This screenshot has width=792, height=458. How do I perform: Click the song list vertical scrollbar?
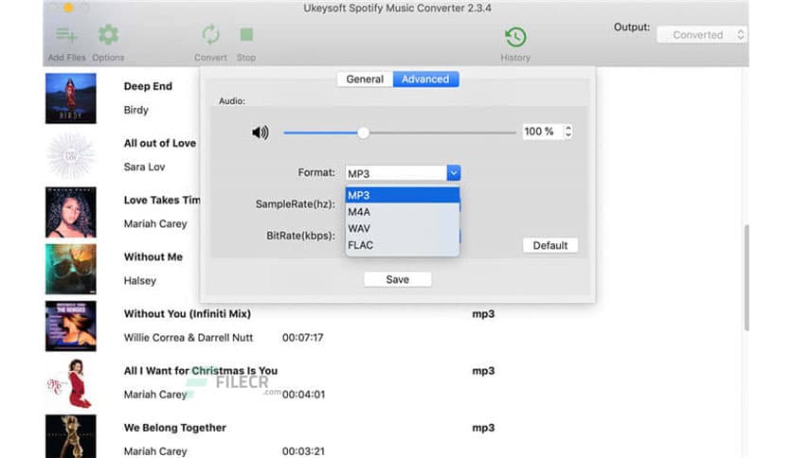(747, 277)
